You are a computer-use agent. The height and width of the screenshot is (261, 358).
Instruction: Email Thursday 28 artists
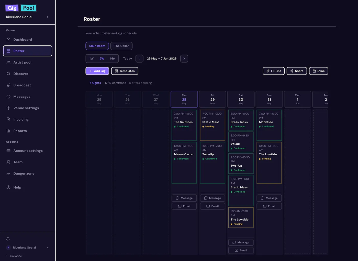click(x=184, y=206)
